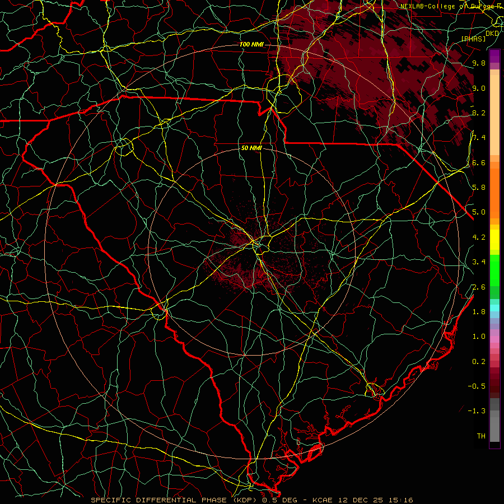
Task: Click the 4.2 legend value
Action: [x=479, y=237]
